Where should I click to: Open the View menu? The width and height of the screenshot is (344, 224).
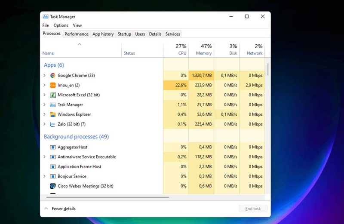[x=77, y=25]
